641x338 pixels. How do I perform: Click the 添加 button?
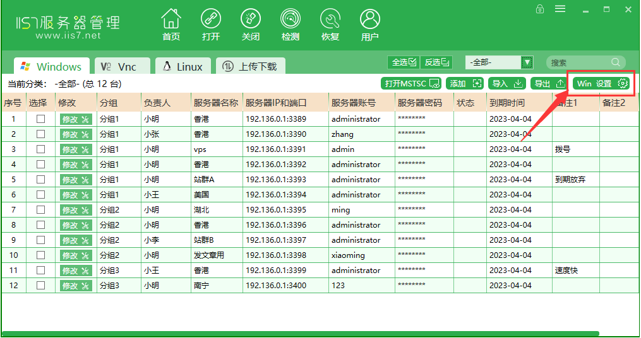click(465, 83)
